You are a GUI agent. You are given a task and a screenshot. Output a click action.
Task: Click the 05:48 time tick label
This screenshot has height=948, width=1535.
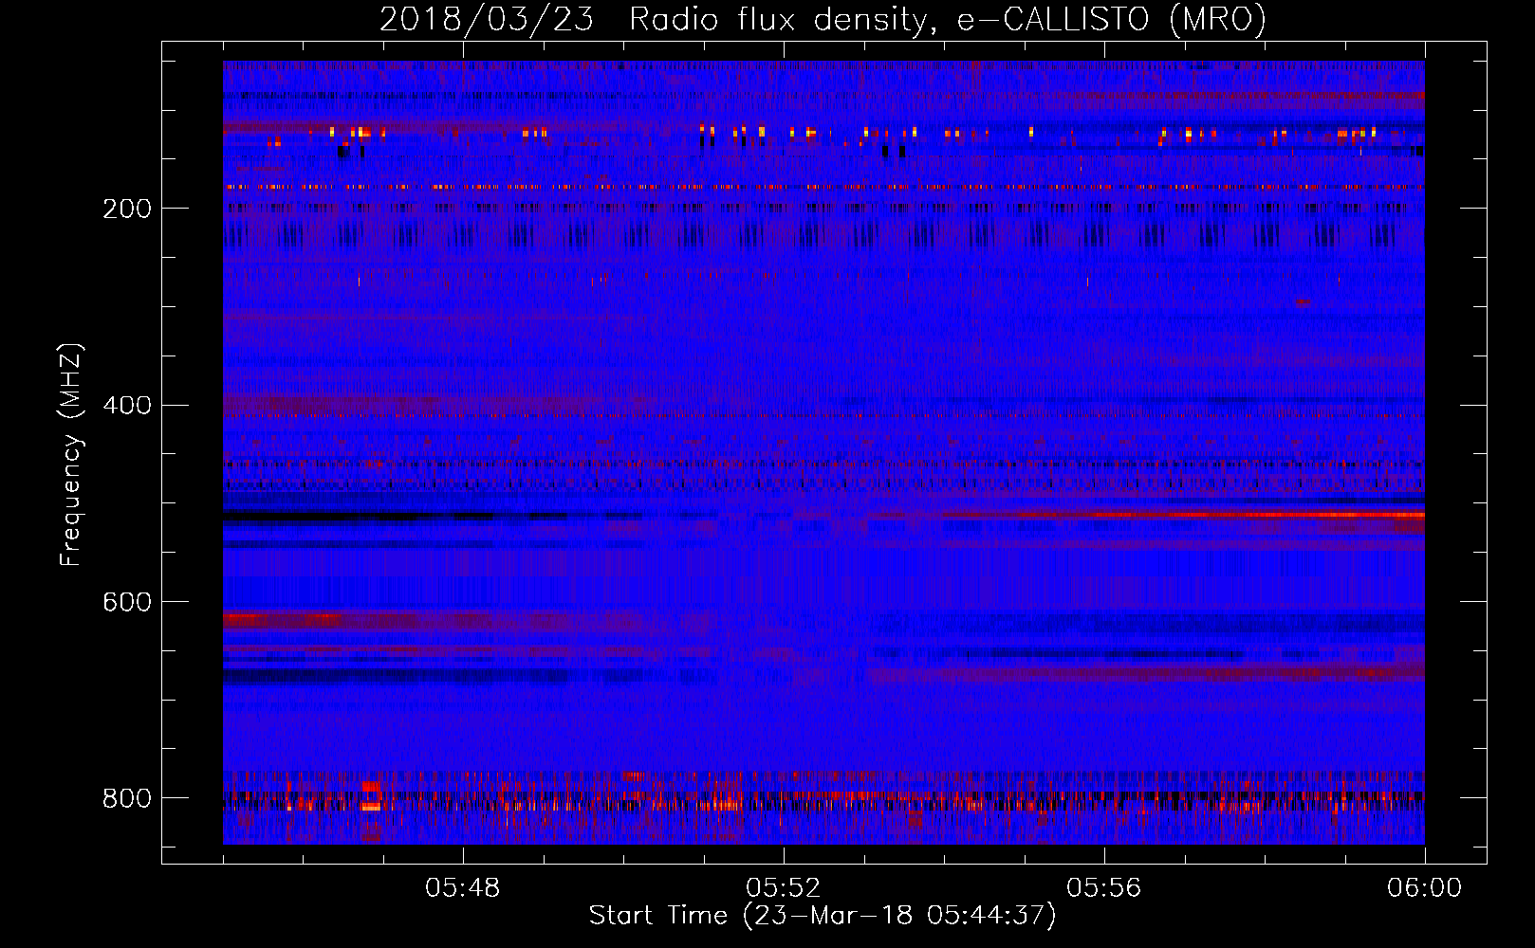[463, 888]
